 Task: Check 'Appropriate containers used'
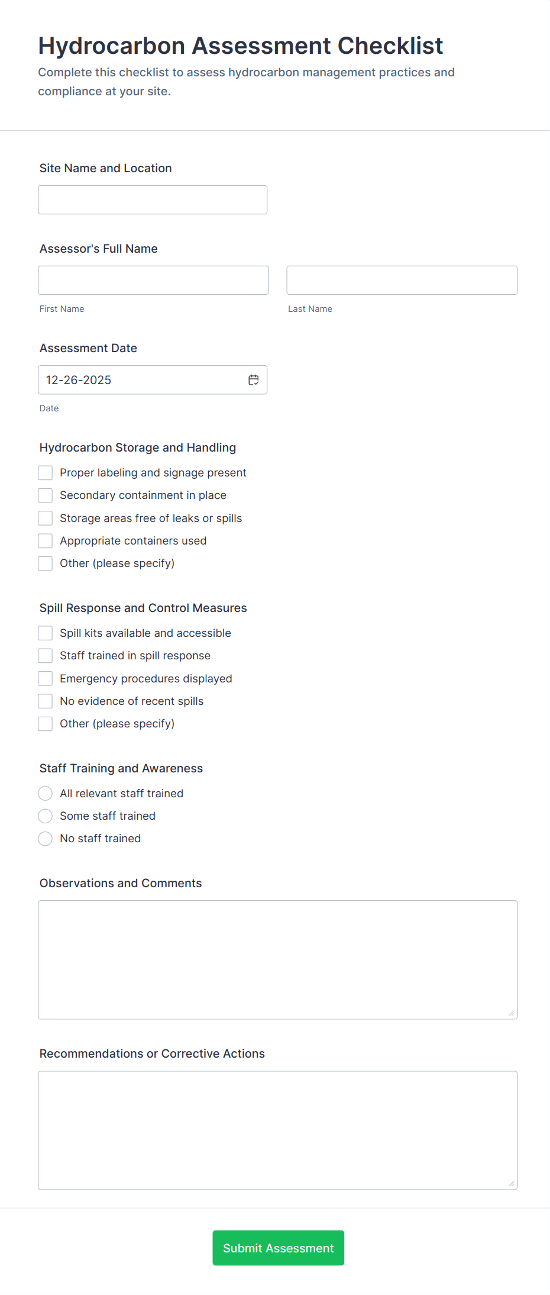click(x=45, y=540)
